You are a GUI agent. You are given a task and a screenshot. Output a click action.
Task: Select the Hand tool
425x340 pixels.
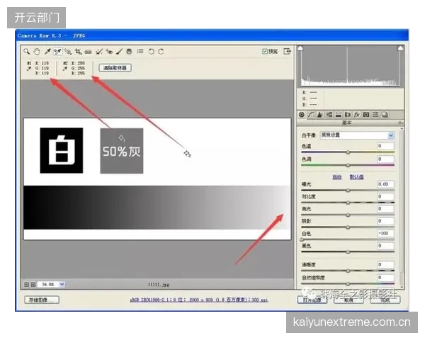tap(37, 52)
